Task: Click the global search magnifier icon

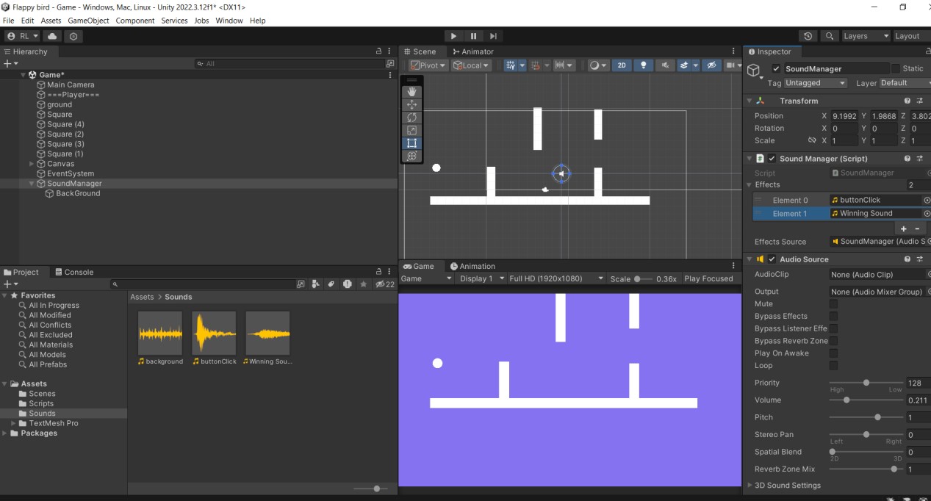Action: click(830, 36)
